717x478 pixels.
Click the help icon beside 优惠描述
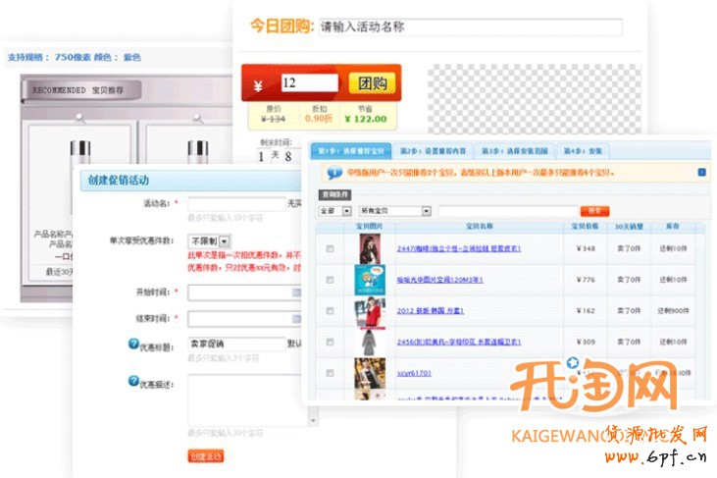tap(134, 381)
